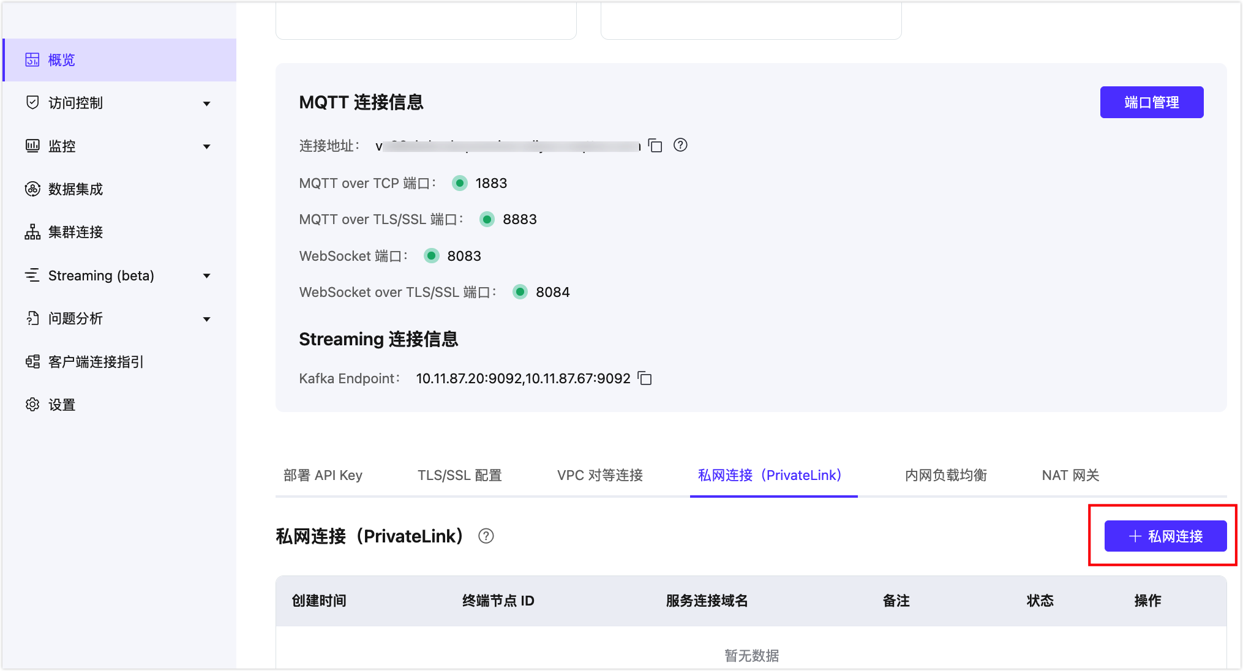Copy the Kafka Endpoint address
Viewport: 1243px width, 671px height.
[x=645, y=378]
